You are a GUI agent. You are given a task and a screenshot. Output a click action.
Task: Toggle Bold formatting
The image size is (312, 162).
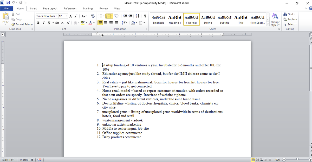click(x=38, y=23)
